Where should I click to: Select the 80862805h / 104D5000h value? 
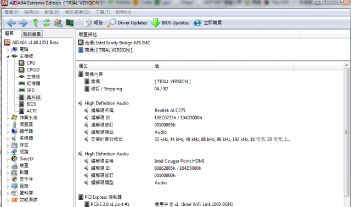(x=178, y=168)
